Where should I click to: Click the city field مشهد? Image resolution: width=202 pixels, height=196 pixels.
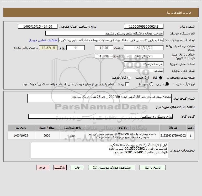point(144,71)
